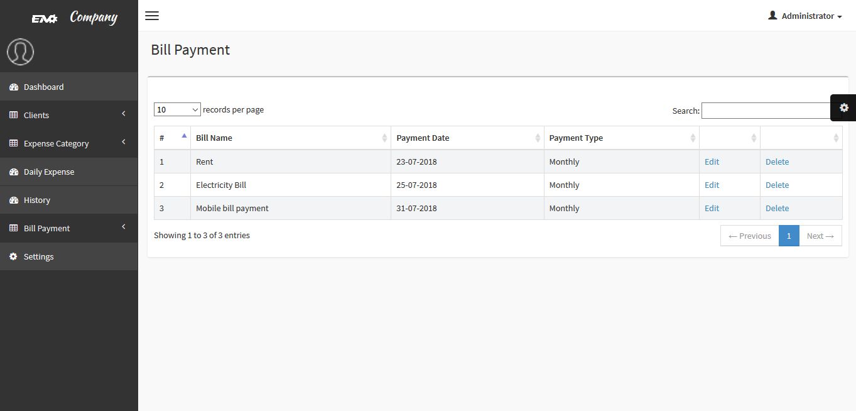The width and height of the screenshot is (856, 411).
Task: Sort table by Payment Date column
Action: click(x=467, y=138)
